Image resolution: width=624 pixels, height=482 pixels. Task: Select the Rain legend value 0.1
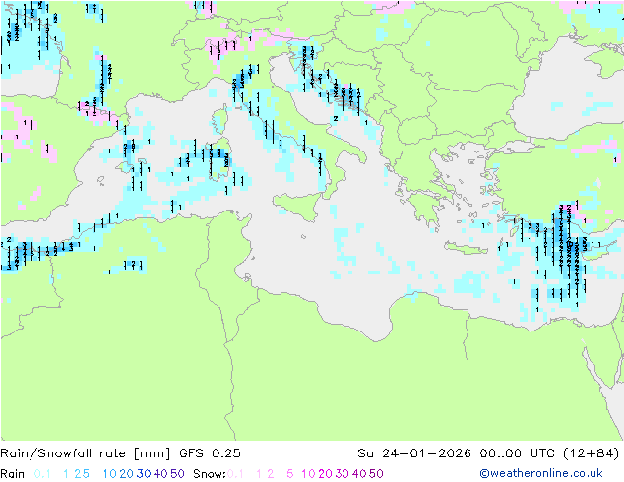(x=42, y=474)
